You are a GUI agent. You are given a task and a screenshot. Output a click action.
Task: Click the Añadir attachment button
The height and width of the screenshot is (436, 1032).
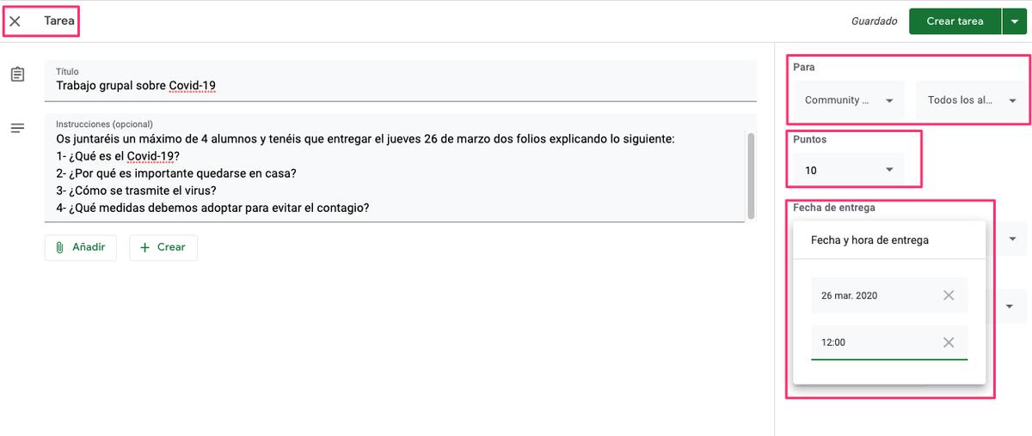pyautogui.click(x=80, y=247)
